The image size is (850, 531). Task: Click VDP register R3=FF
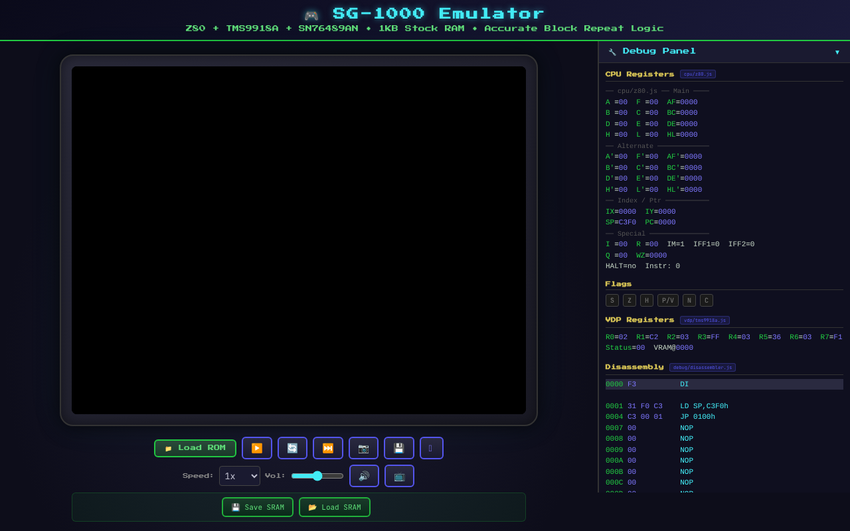(x=709, y=337)
